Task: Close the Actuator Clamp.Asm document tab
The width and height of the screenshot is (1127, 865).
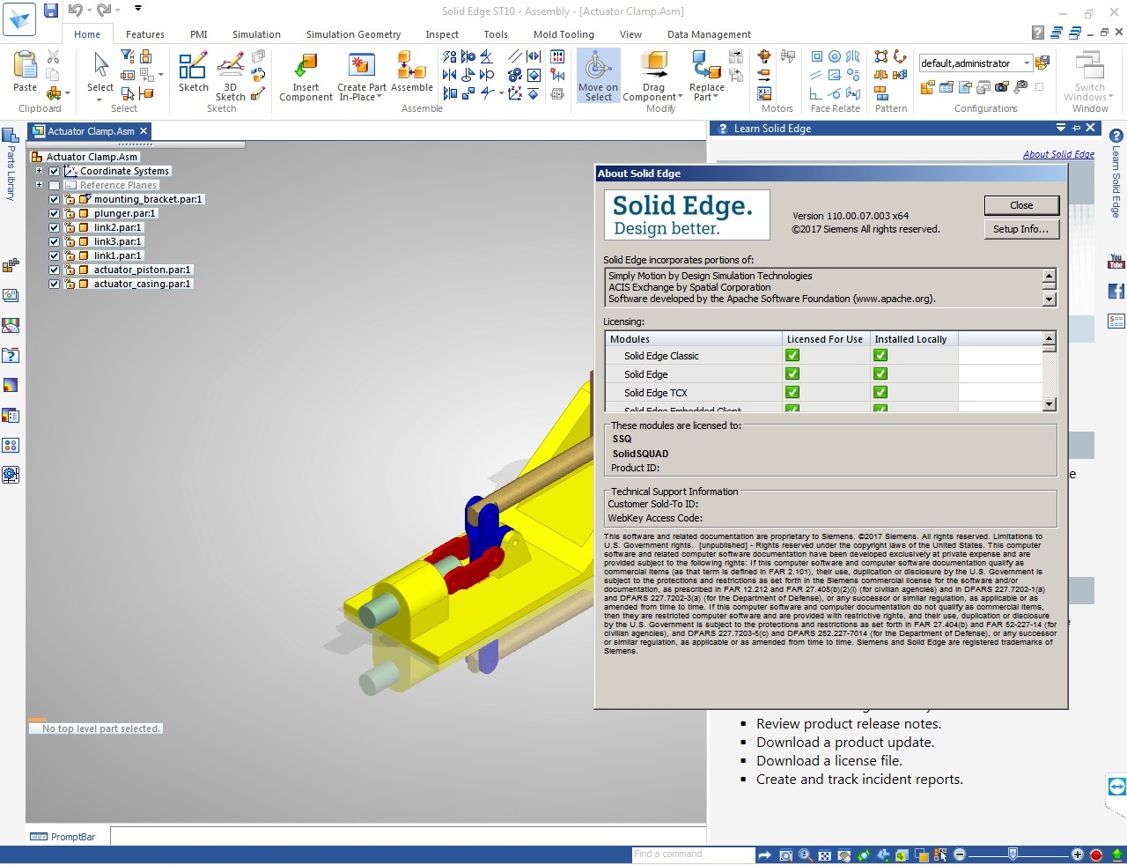Action: point(144,131)
